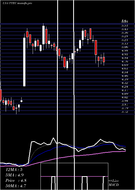Select the 3.72 price axis label
The image size is (135, 190).
tap(124, 112)
